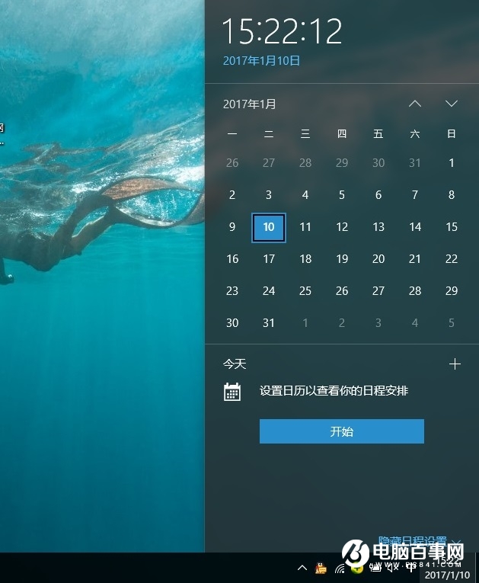The width and height of the screenshot is (479, 583).
Task: Open date settings via 2017年1月10日 link
Action: [261, 61]
